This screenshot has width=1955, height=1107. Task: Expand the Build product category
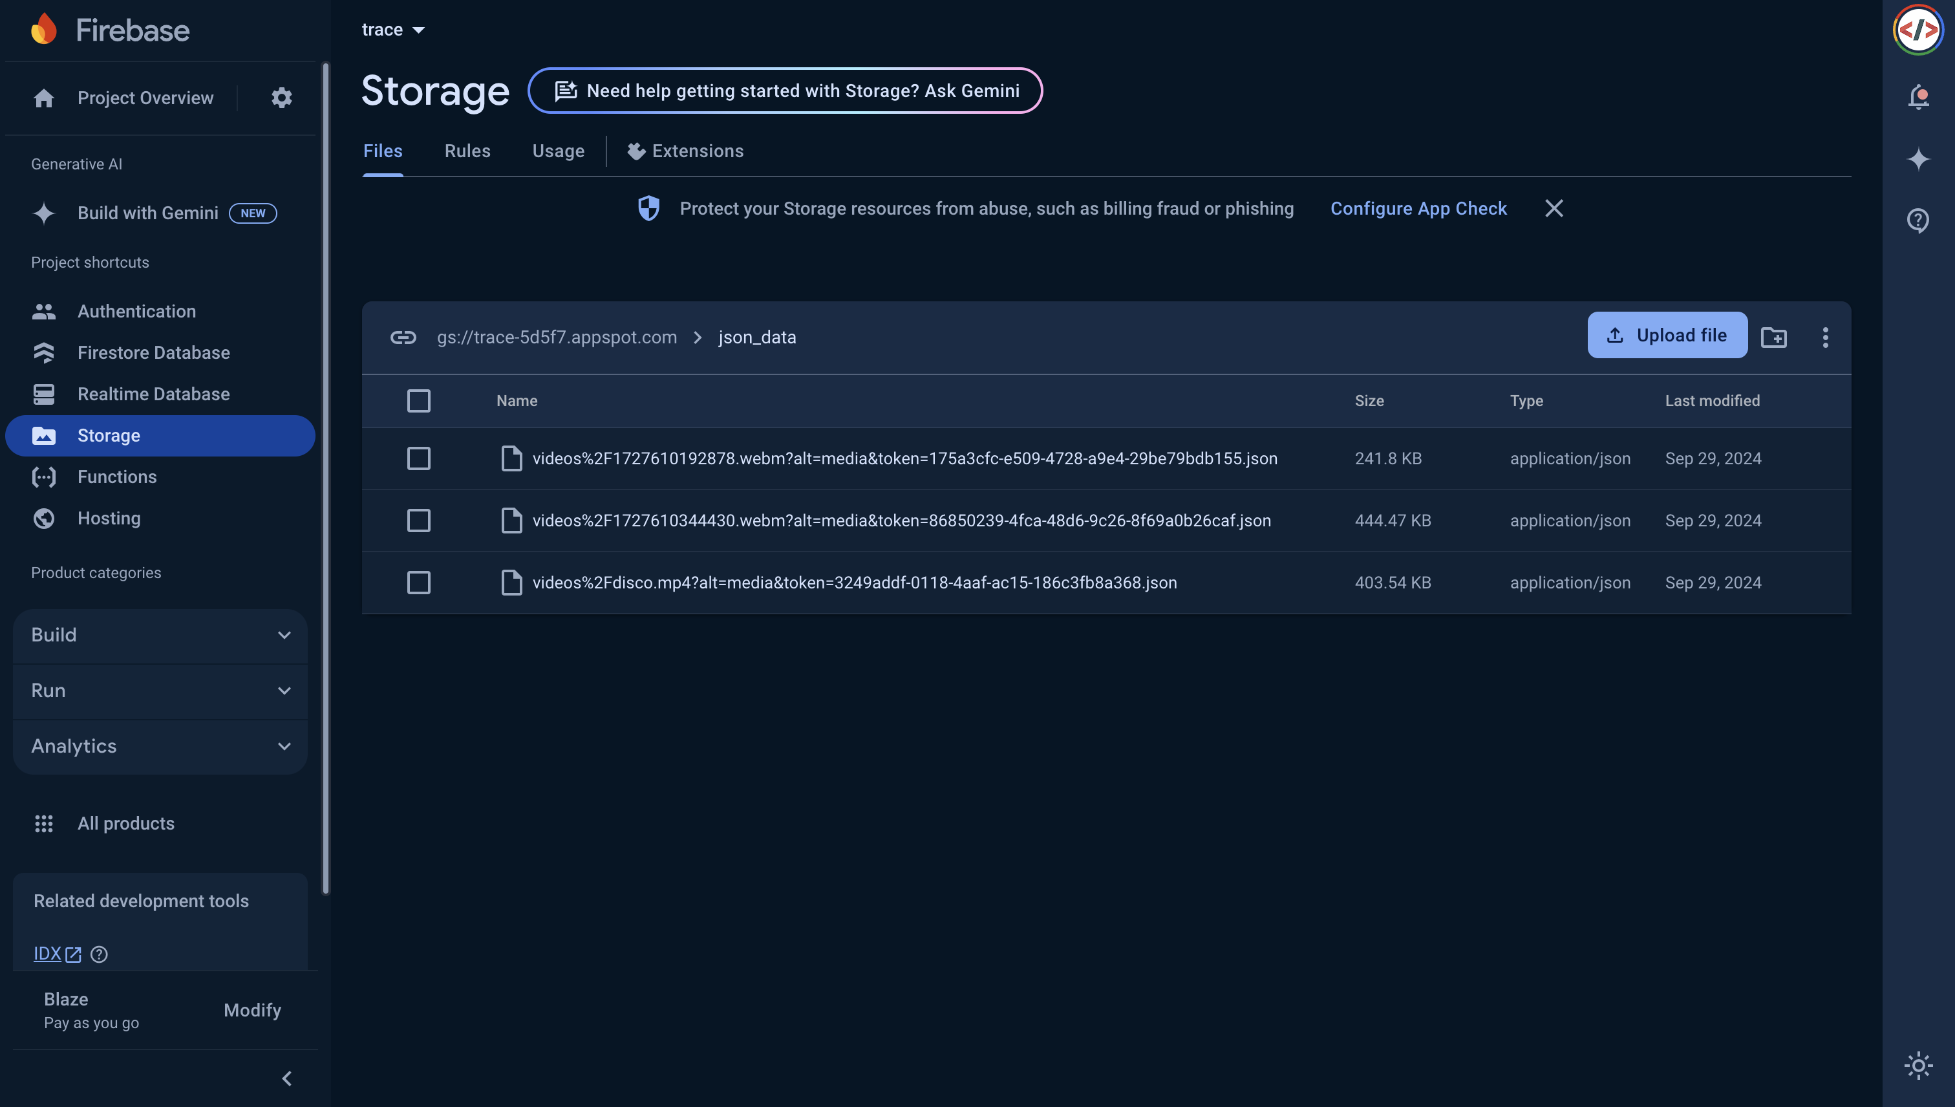[160, 635]
